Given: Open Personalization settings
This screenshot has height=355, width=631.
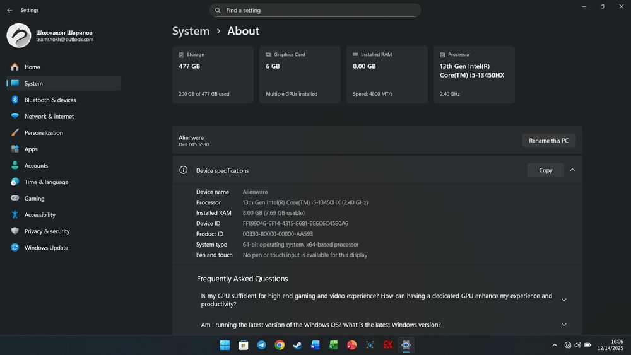Looking at the screenshot, I should tap(64, 132).
